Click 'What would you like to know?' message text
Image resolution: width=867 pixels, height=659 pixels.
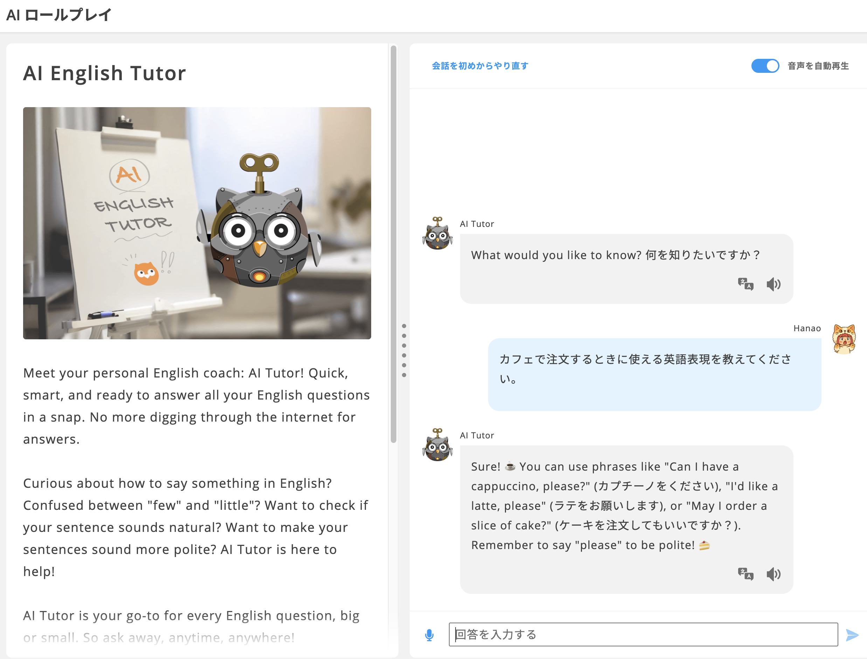(x=616, y=255)
